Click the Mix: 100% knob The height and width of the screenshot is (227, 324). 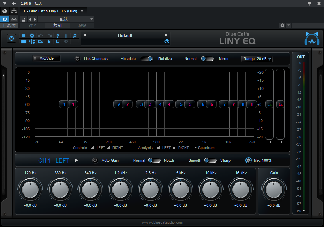(x=249, y=160)
